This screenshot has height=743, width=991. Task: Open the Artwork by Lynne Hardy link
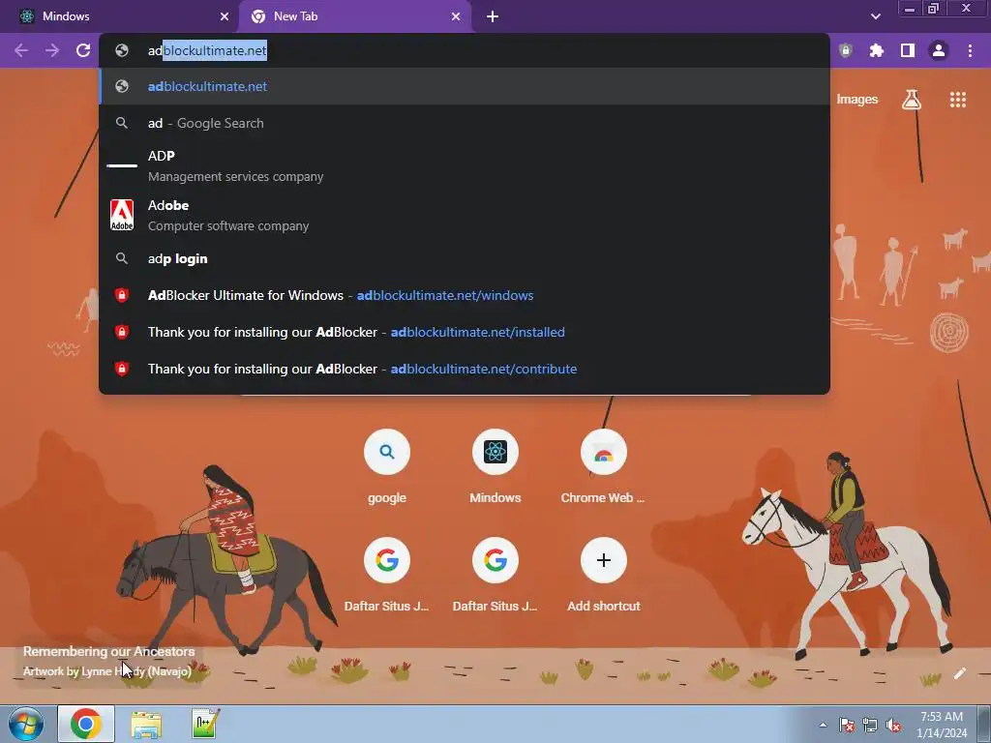[107, 671]
